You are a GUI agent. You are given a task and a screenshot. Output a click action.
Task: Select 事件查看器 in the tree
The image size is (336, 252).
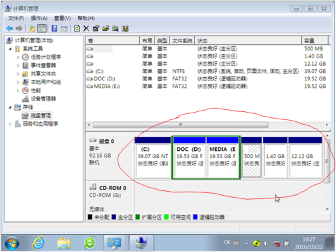44,66
